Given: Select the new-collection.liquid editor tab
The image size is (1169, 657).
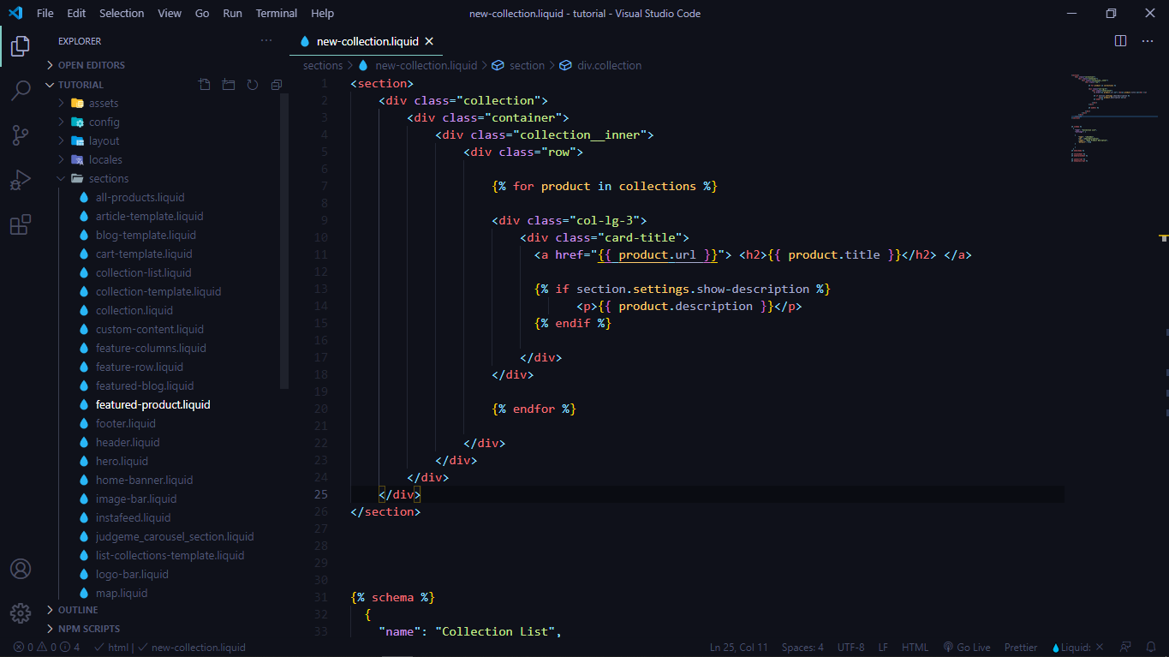Looking at the screenshot, I should tap(367, 40).
